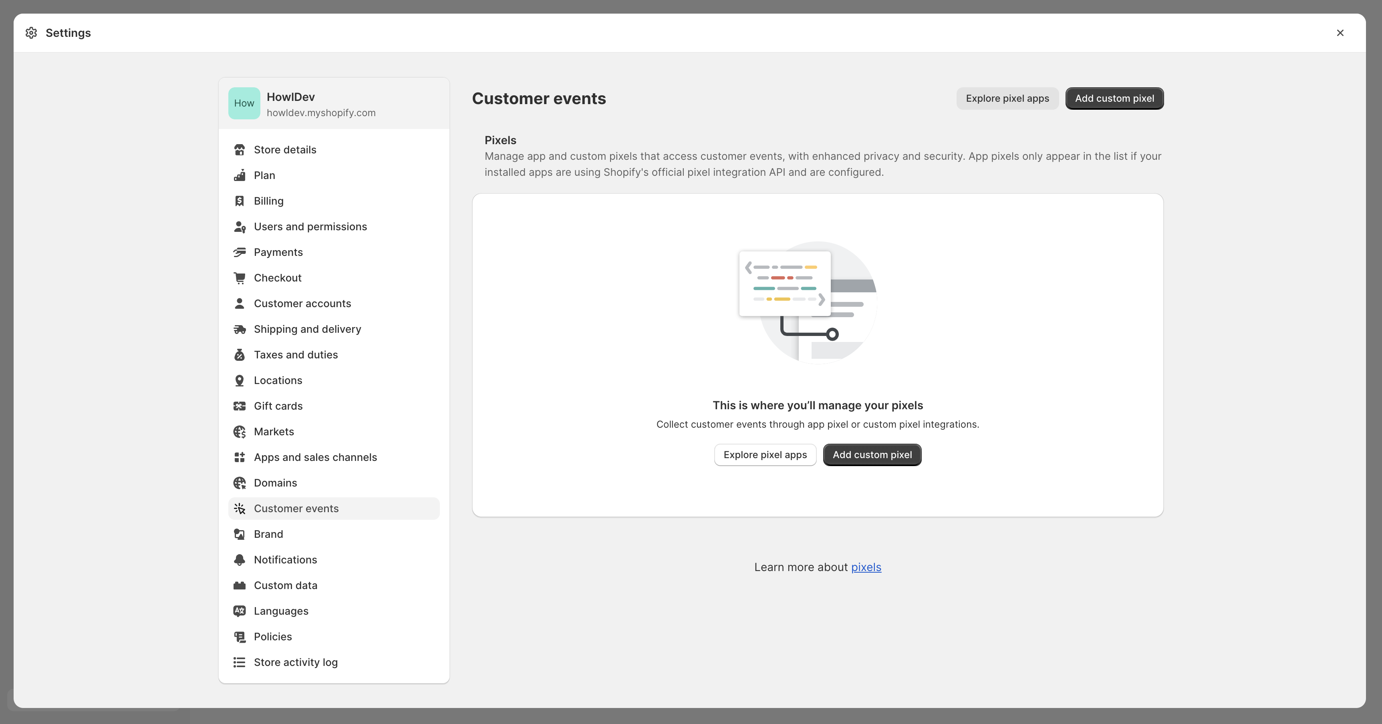Open the Domains settings page
1382x724 pixels.
[x=275, y=483]
